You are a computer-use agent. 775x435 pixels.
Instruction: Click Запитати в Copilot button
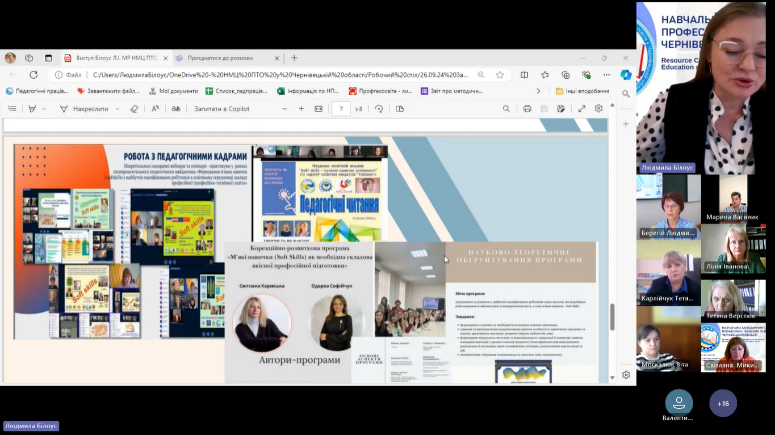coord(221,109)
